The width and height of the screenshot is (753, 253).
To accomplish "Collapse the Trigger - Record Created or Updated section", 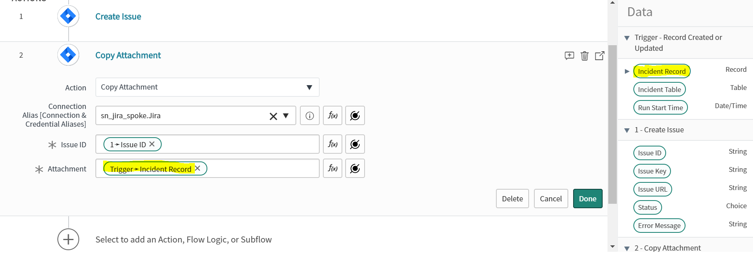I will [627, 38].
